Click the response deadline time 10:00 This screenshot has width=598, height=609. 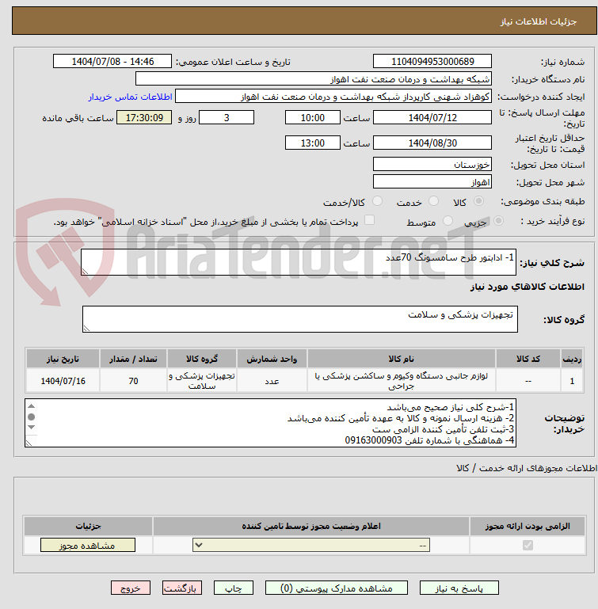click(312, 117)
